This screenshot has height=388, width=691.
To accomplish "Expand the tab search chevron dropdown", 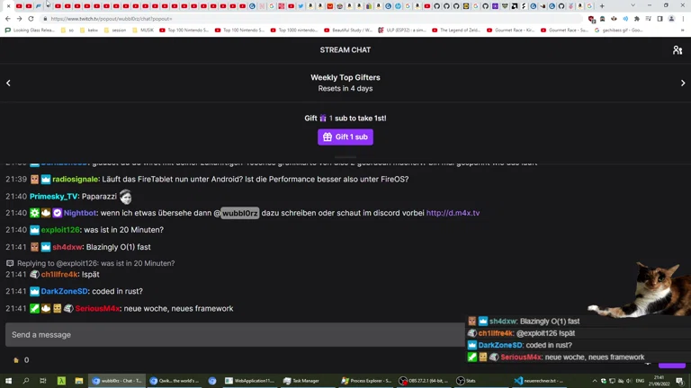I will point(633,5).
